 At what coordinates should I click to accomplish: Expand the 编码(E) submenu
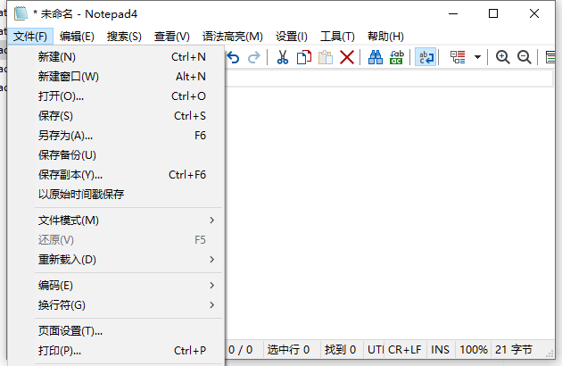coord(116,286)
